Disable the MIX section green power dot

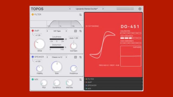pyautogui.click(x=33, y=79)
